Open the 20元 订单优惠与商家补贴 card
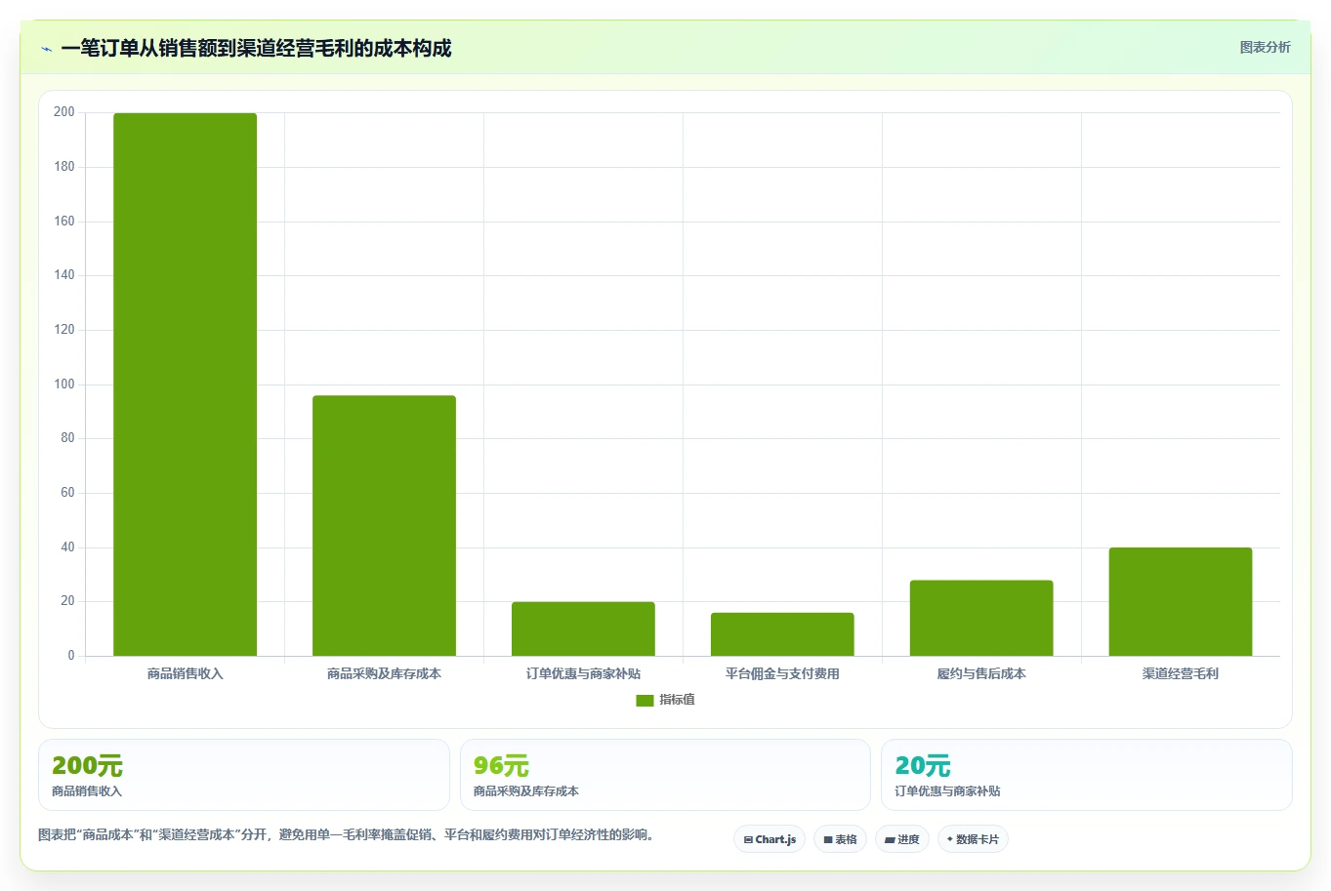This screenshot has height=891, width=1331. pos(1087,775)
